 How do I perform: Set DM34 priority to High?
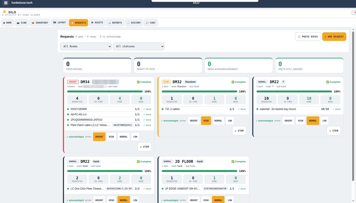(x=111, y=137)
